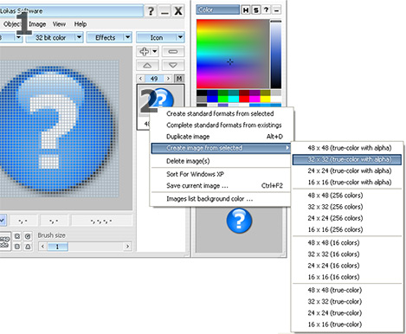The image size is (406, 334).
Task: Click the help question mark in main title bar
Action: click(x=151, y=11)
